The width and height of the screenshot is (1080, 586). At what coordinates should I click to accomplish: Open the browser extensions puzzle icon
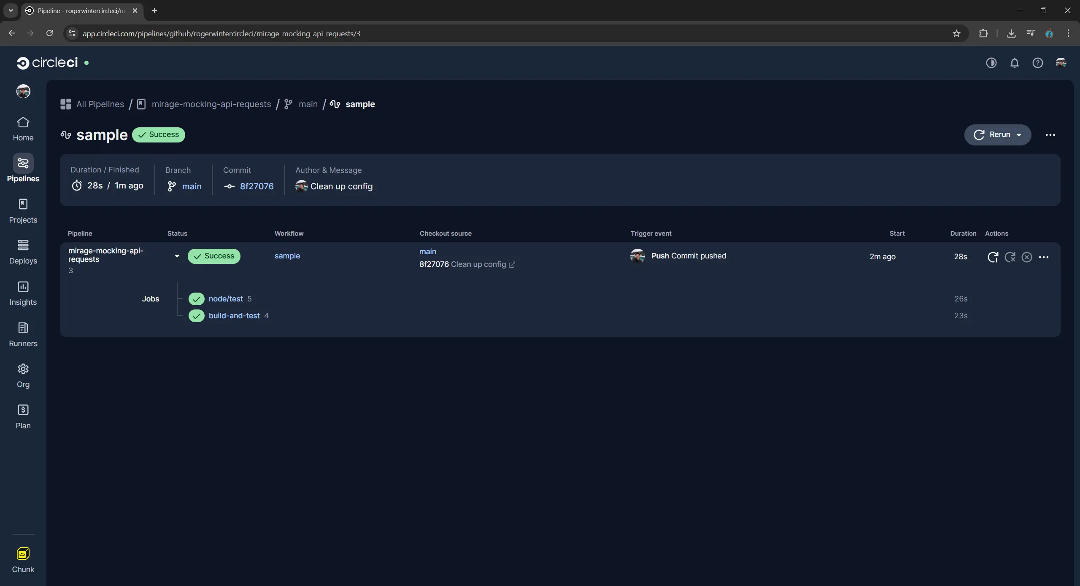(x=983, y=33)
